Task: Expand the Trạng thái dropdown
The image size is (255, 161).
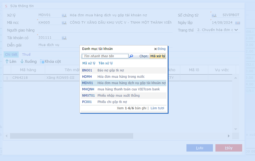Action: tap(236, 30)
